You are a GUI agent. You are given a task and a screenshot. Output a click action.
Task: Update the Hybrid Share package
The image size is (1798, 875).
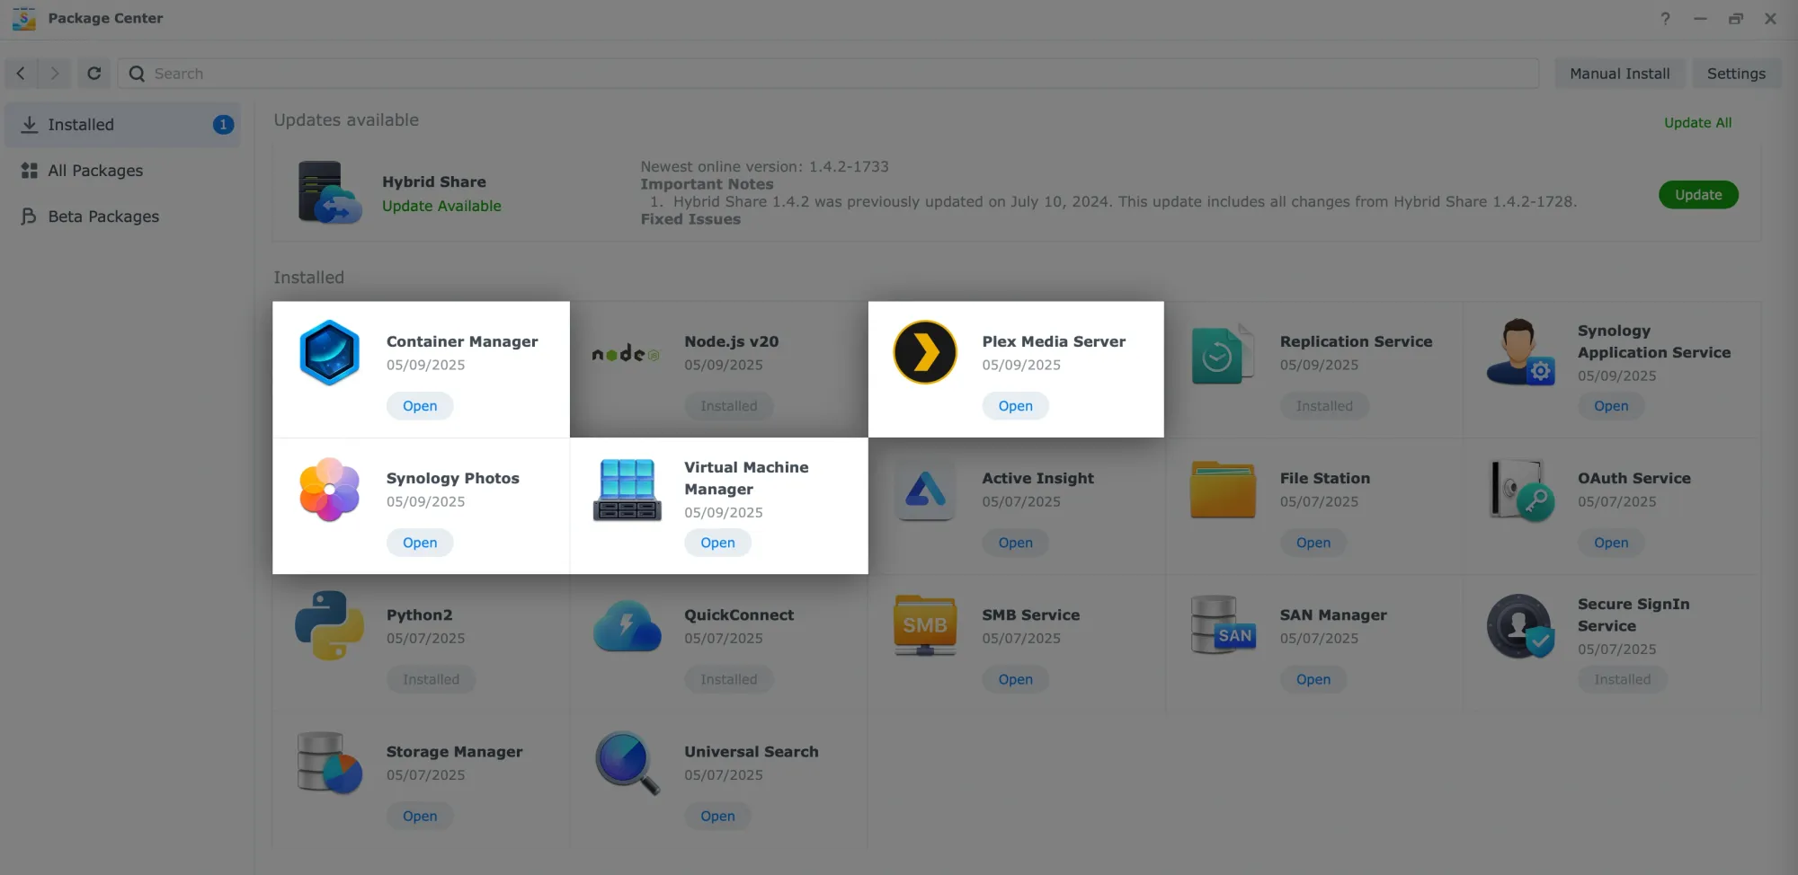click(1698, 195)
